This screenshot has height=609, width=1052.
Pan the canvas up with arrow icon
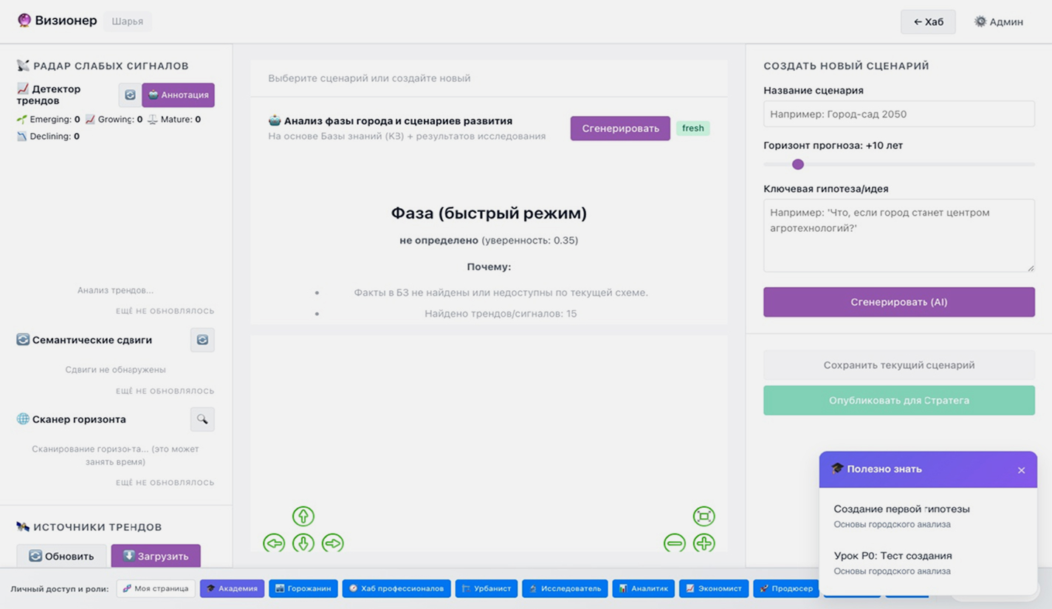tap(303, 516)
